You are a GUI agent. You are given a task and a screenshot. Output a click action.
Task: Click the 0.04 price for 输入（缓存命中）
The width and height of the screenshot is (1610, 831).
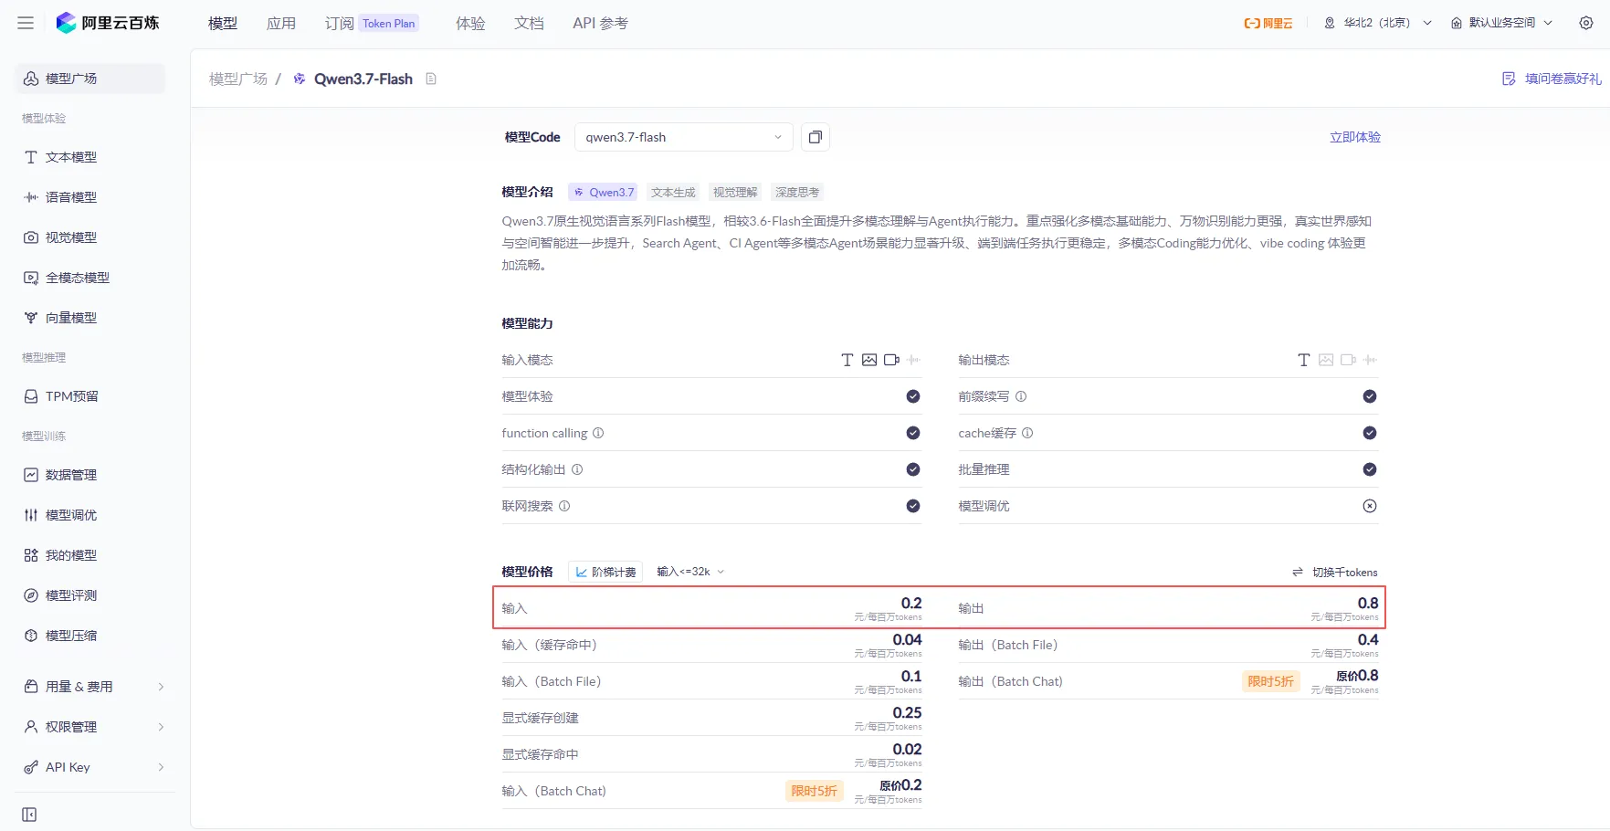[x=908, y=639]
